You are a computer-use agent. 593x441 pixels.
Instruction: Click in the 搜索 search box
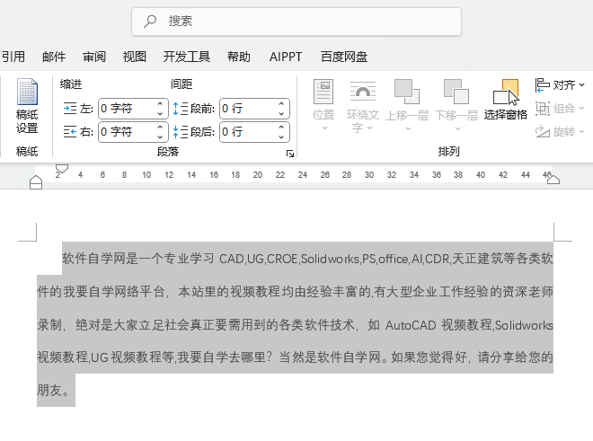[x=296, y=22]
